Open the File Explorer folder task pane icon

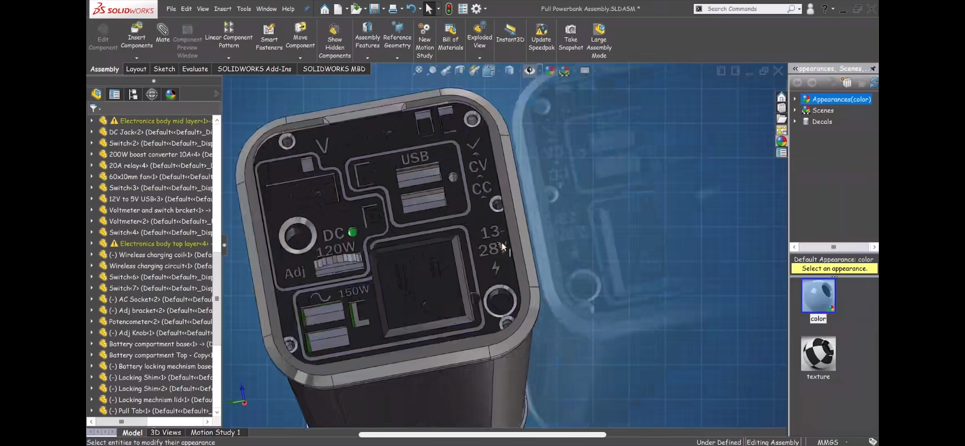(781, 119)
